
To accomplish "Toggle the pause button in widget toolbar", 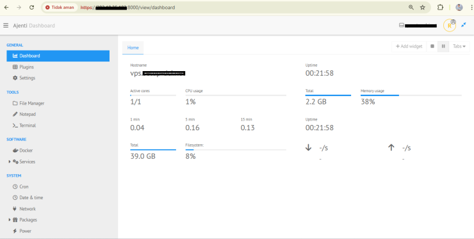I will (443, 46).
